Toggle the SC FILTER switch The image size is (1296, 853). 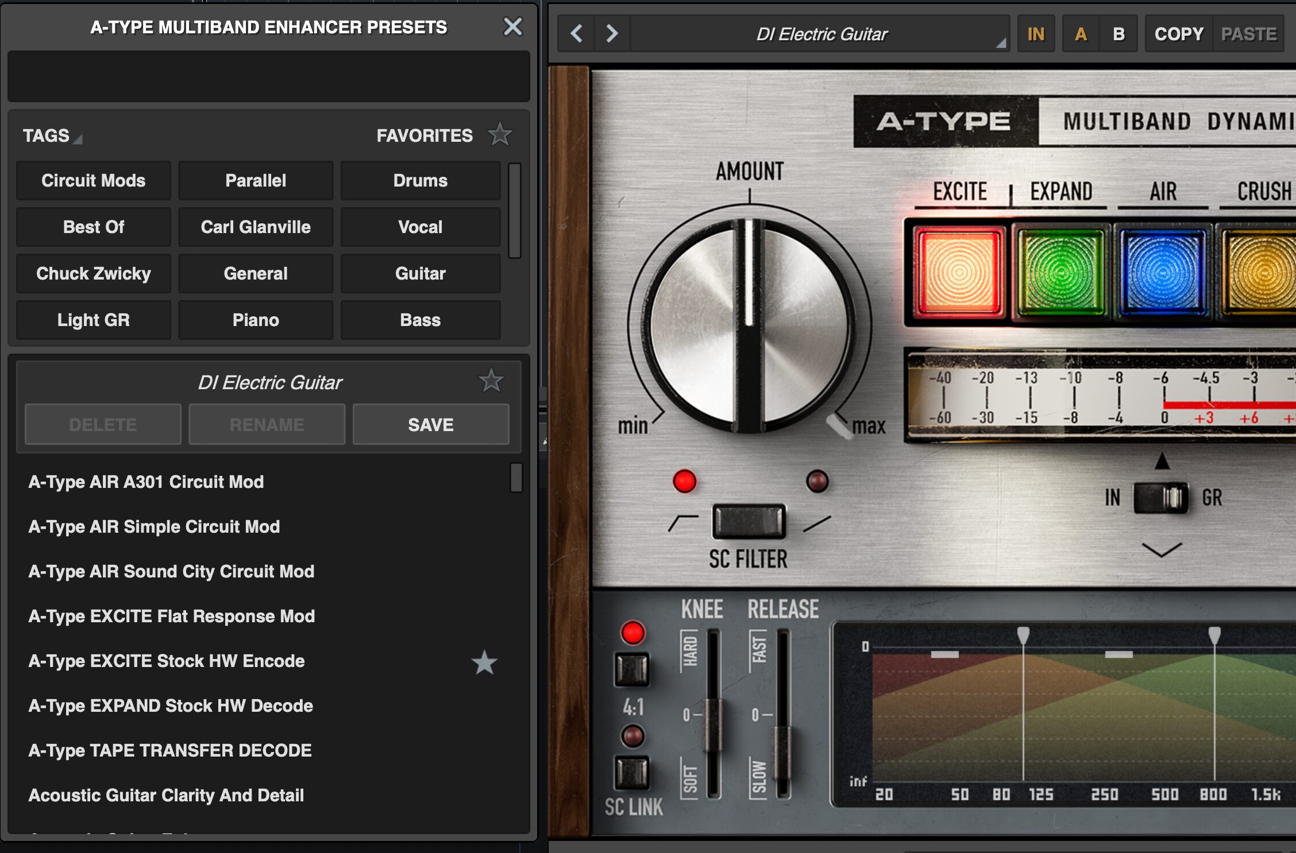tap(749, 521)
